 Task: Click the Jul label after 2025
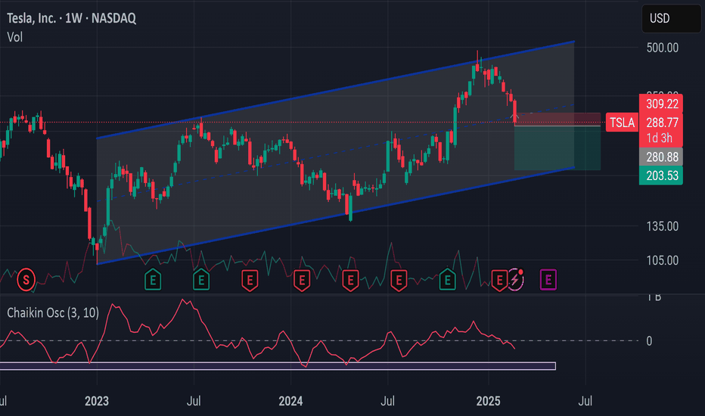point(585,401)
